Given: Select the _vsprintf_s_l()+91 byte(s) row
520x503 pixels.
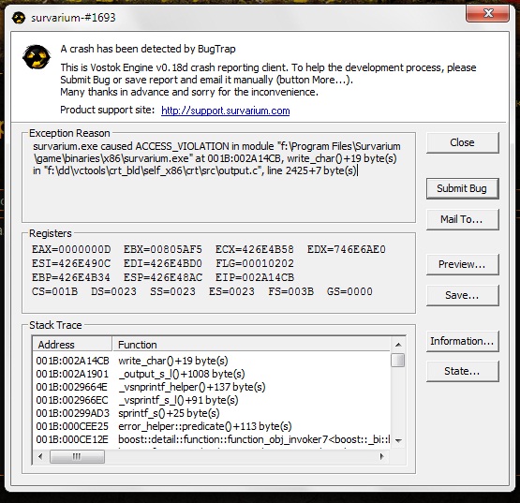Looking at the screenshot, I should point(212,400).
